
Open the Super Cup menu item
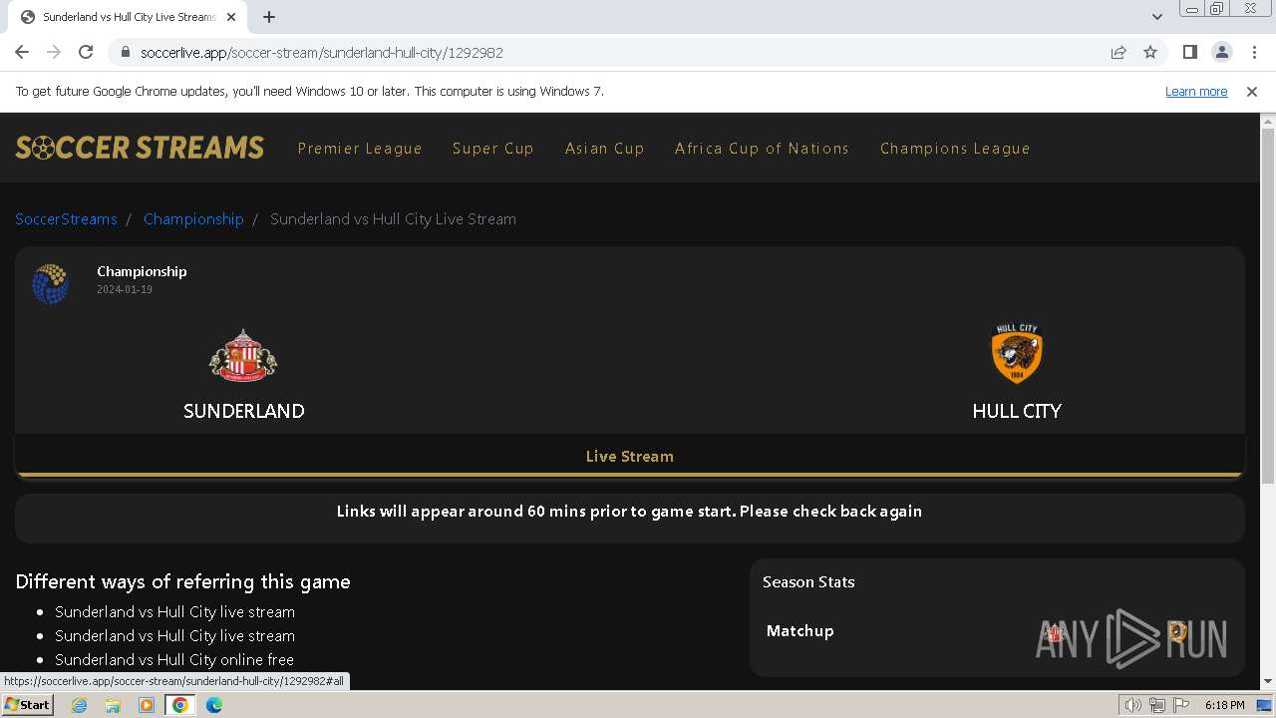[x=493, y=149]
